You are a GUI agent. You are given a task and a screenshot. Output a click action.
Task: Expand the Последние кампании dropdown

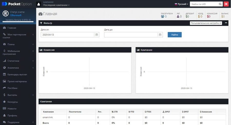coord(56,5)
